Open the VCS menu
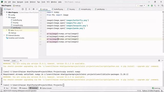This screenshot has width=164, height=92. click(x=48, y=2)
